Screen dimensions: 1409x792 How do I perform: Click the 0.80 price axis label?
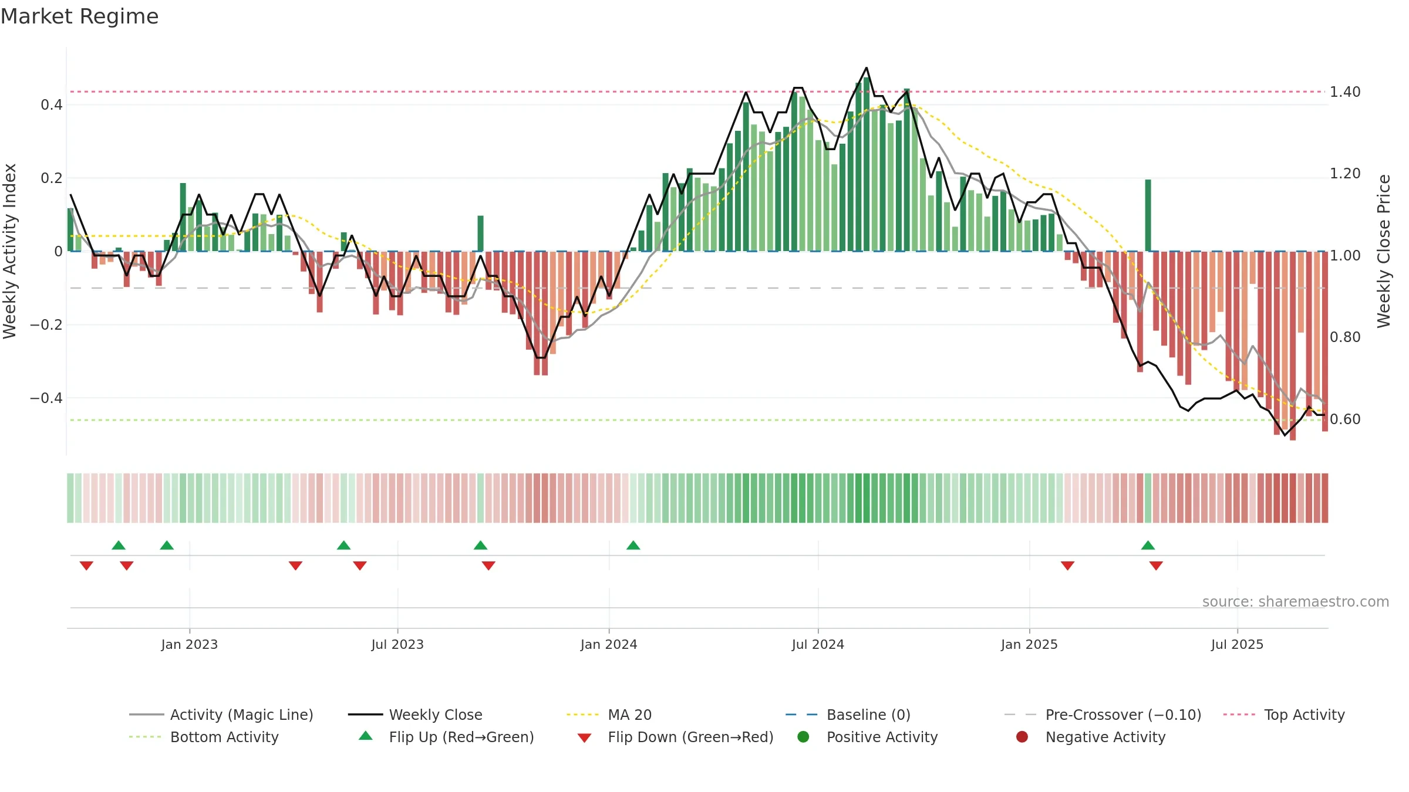tap(1345, 337)
